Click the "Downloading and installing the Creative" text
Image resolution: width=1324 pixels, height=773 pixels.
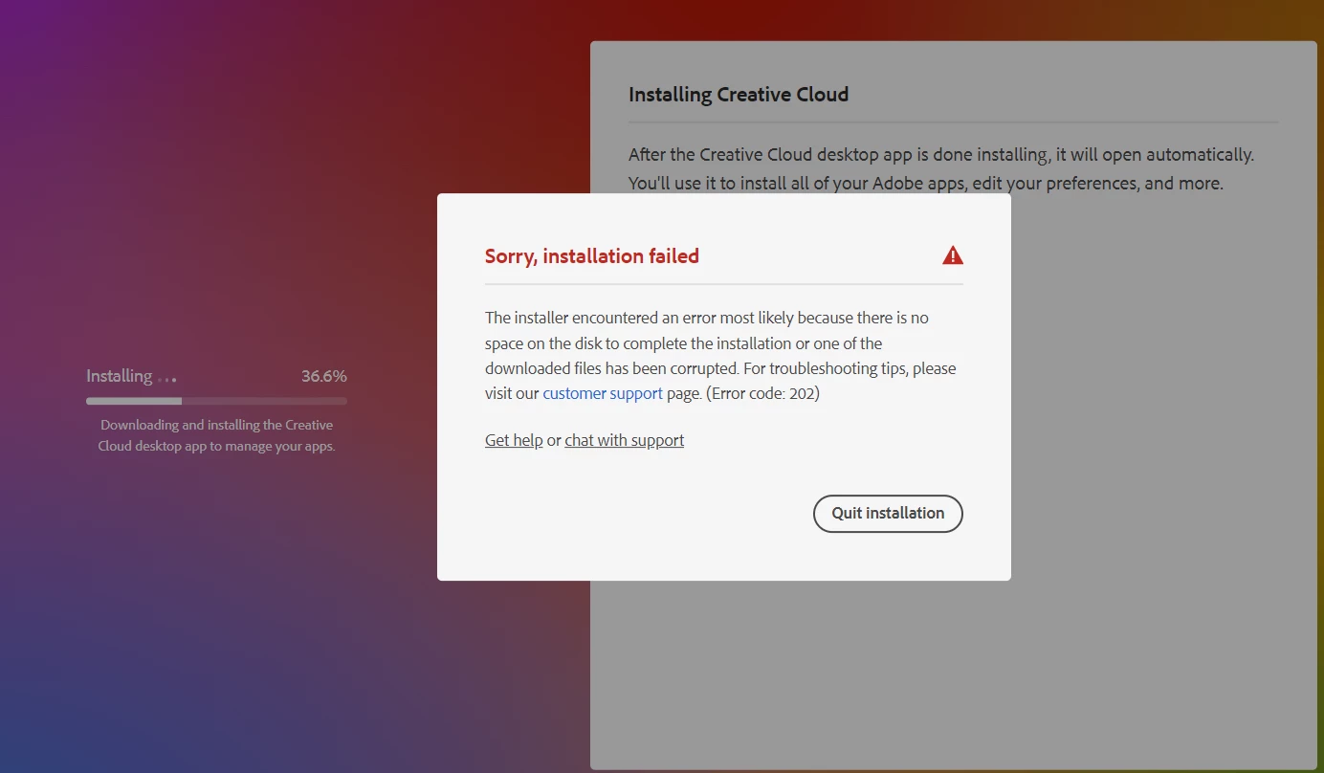coord(217,425)
